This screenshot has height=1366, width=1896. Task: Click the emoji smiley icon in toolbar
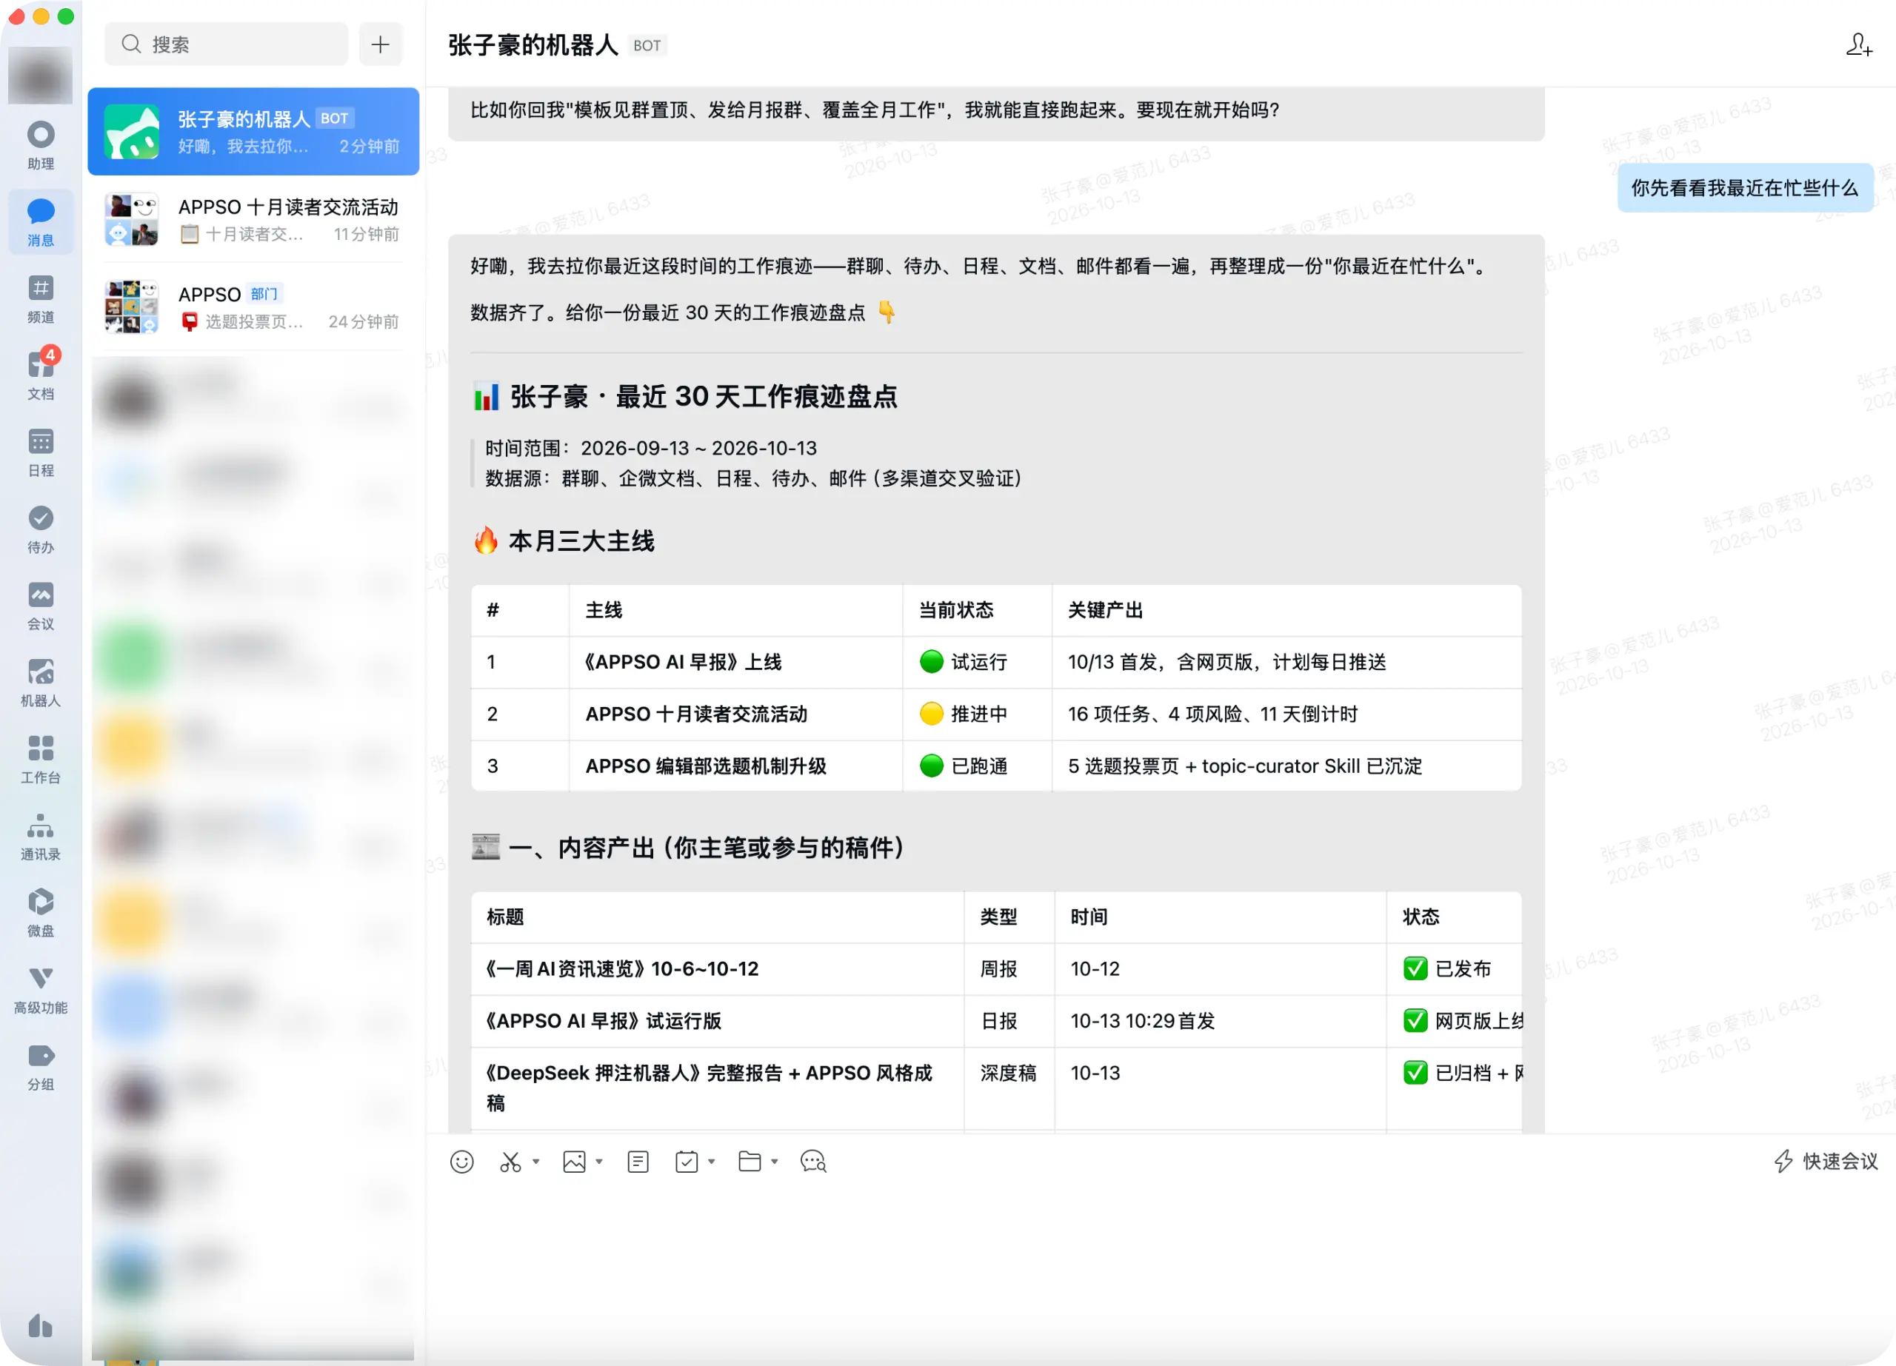click(x=461, y=1162)
